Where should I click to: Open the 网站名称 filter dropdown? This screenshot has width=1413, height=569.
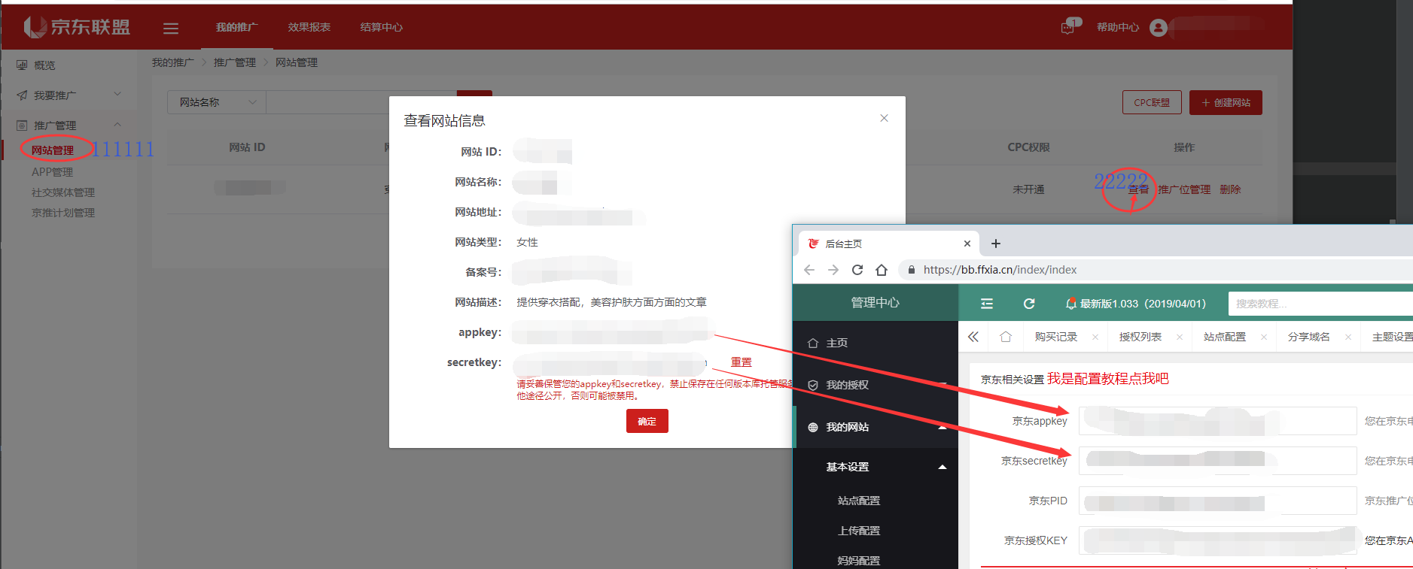coord(217,102)
